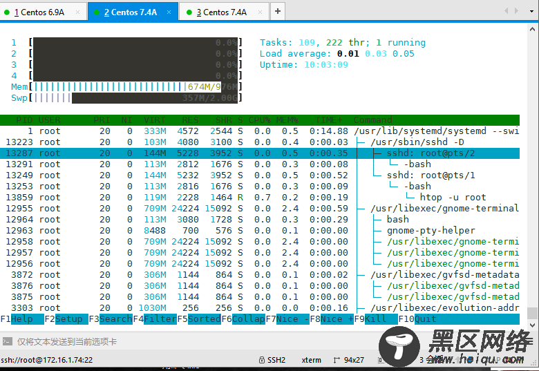Select the gnome-pty-helper process row

[260, 231]
